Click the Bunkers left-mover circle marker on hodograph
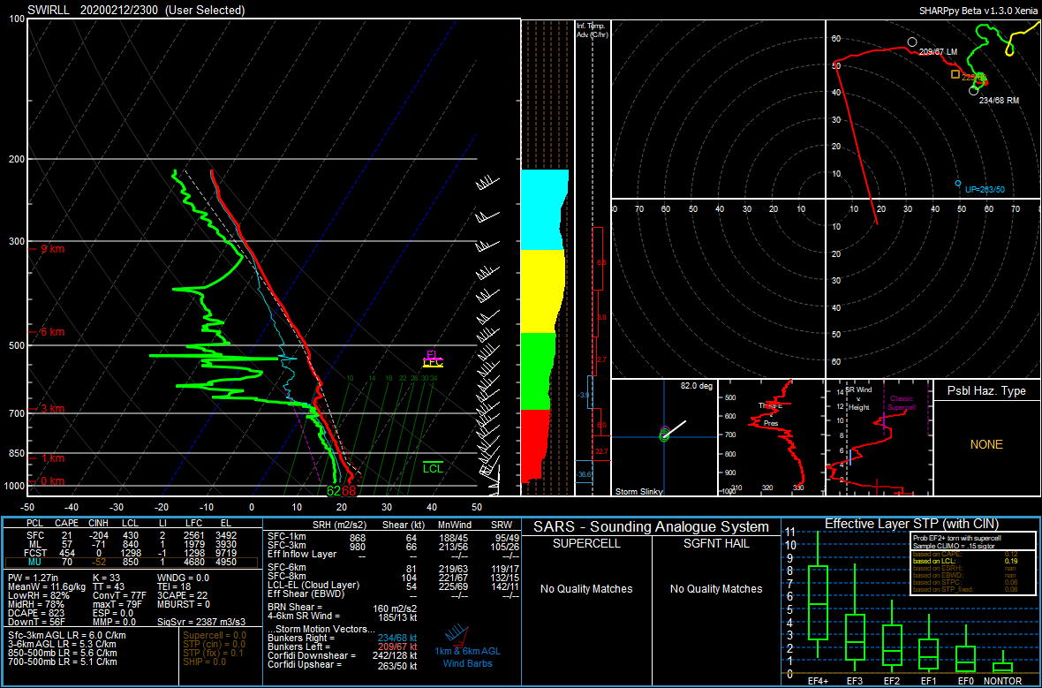This screenshot has width=1042, height=688. (912, 42)
